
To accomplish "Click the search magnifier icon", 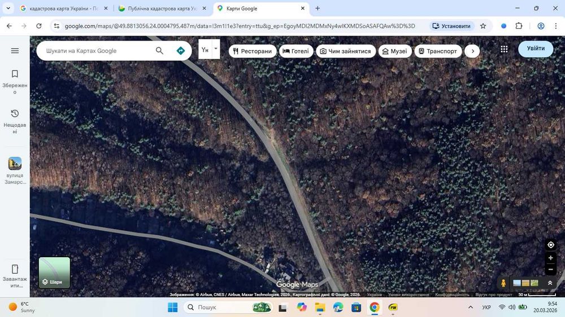I will point(159,51).
